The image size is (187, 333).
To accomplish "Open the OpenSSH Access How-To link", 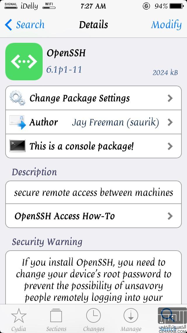I will [x=65, y=216].
